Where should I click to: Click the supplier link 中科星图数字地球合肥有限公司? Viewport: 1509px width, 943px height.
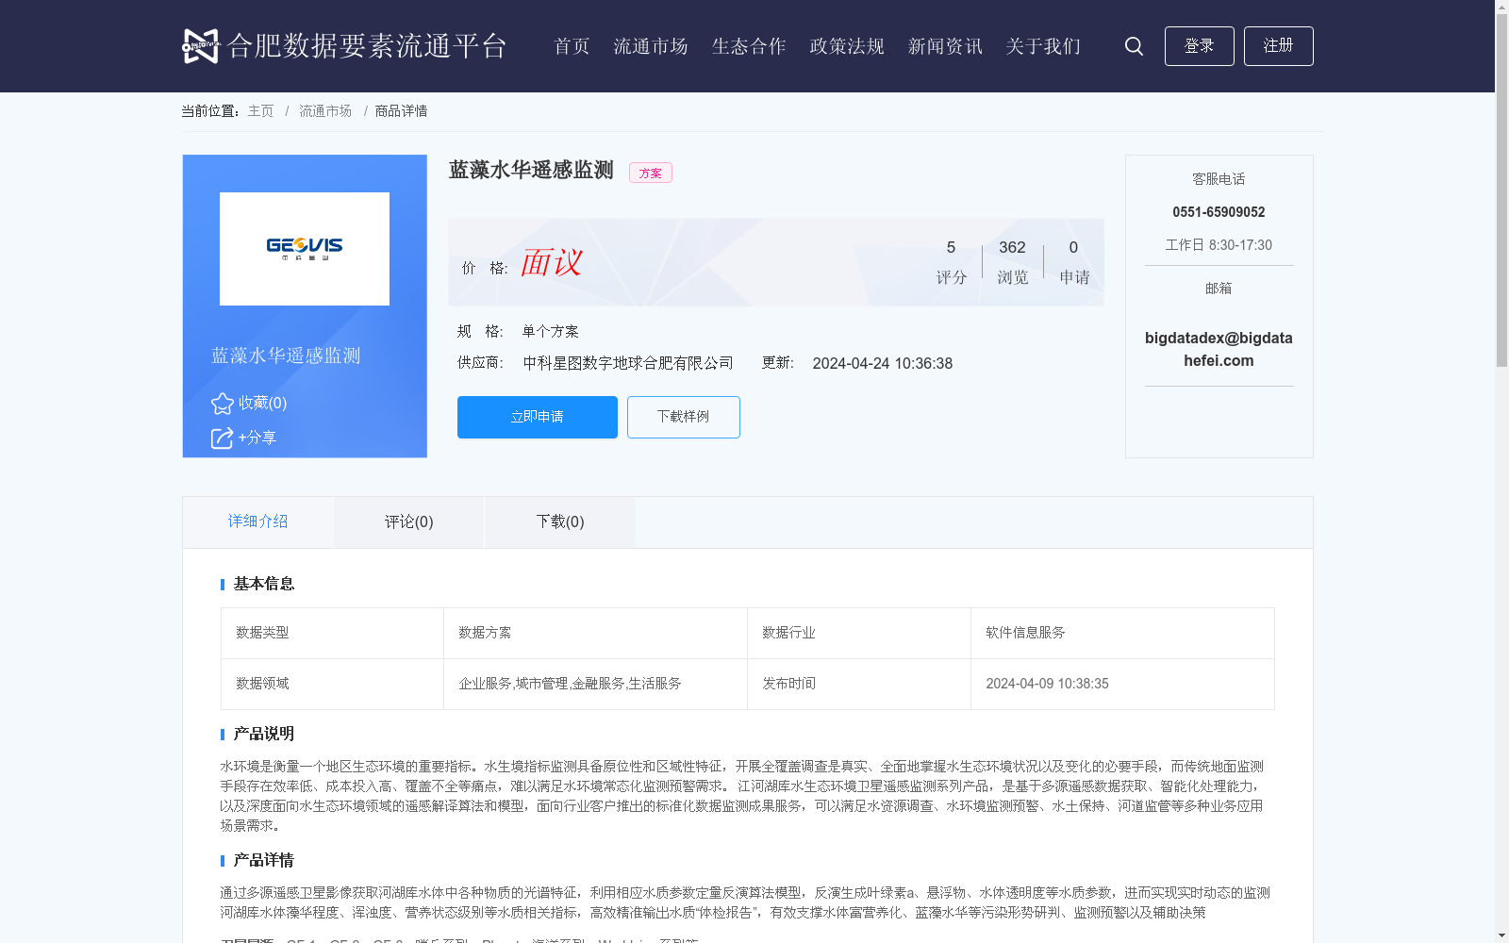click(x=628, y=363)
